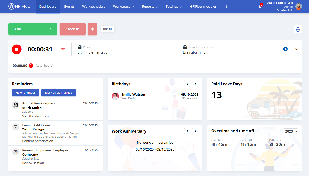The width and height of the screenshot is (309, 176).
Task: Open the Review - Employee - Employee reminder
Action: [55, 156]
